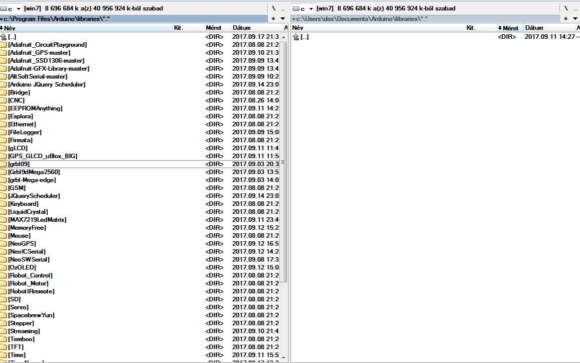Click the left panel vertical scrollbar thumb

click(x=284, y=162)
